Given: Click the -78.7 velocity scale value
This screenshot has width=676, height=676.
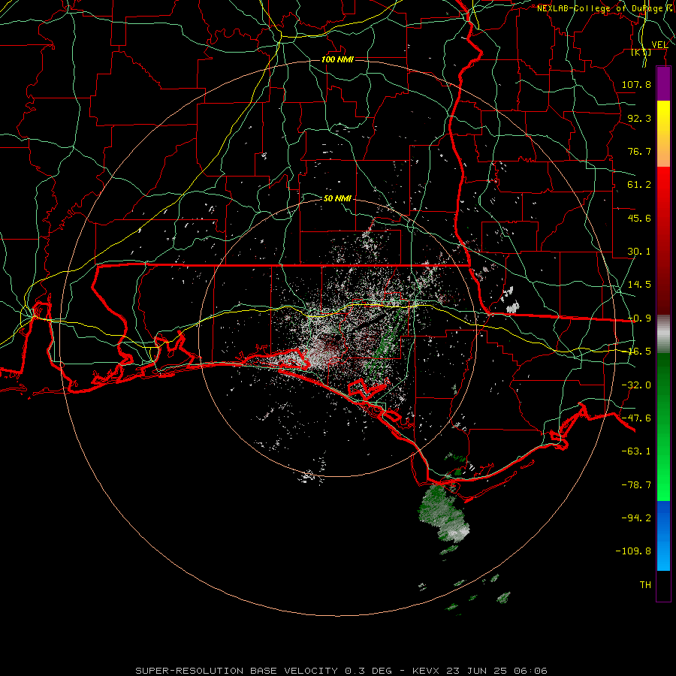Looking at the screenshot, I should (x=636, y=485).
